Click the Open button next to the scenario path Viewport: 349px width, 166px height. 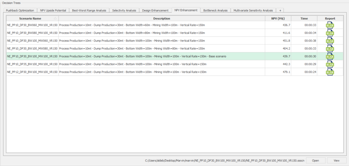316,160
